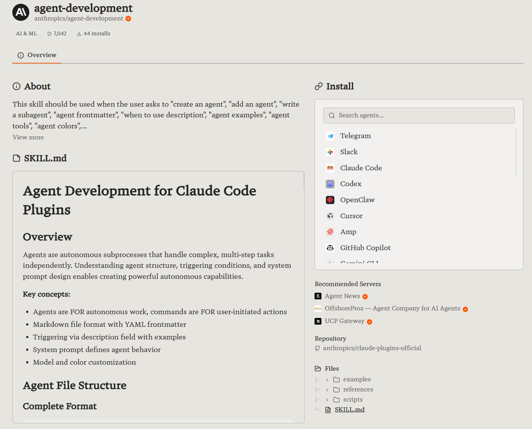Click the Codex icon
The image size is (532, 429).
pos(330,184)
